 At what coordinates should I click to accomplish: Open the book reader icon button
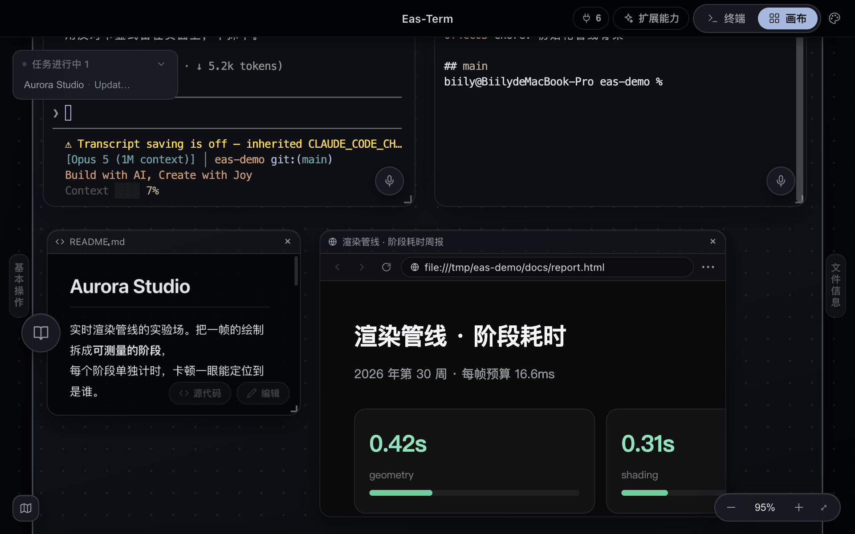click(41, 333)
